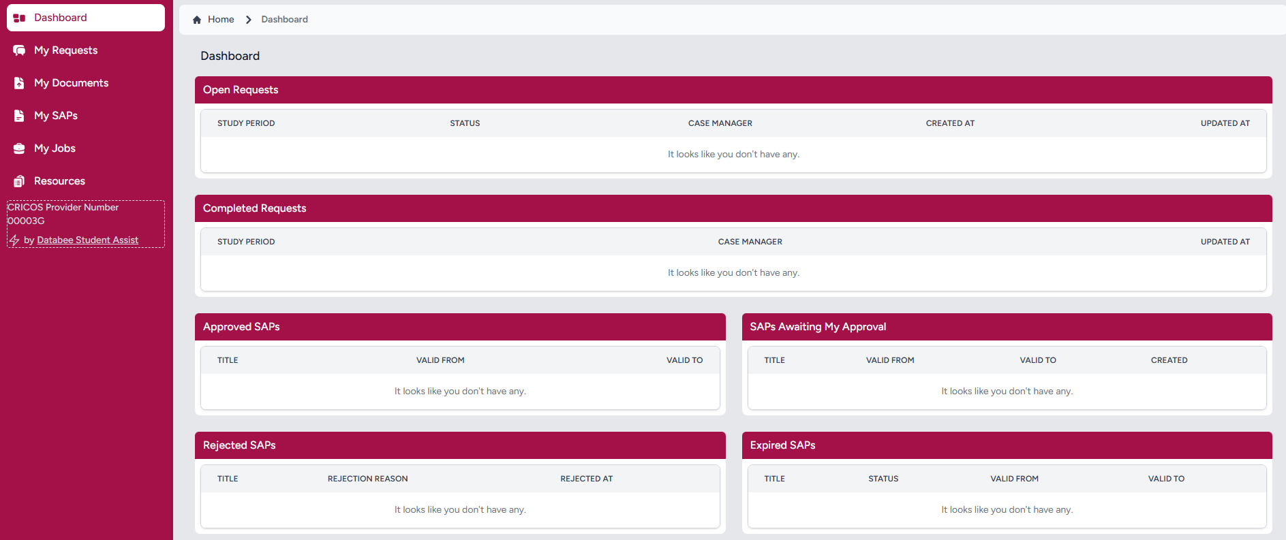Click the Approved SAPs panel header
1286x540 pixels.
pos(460,327)
